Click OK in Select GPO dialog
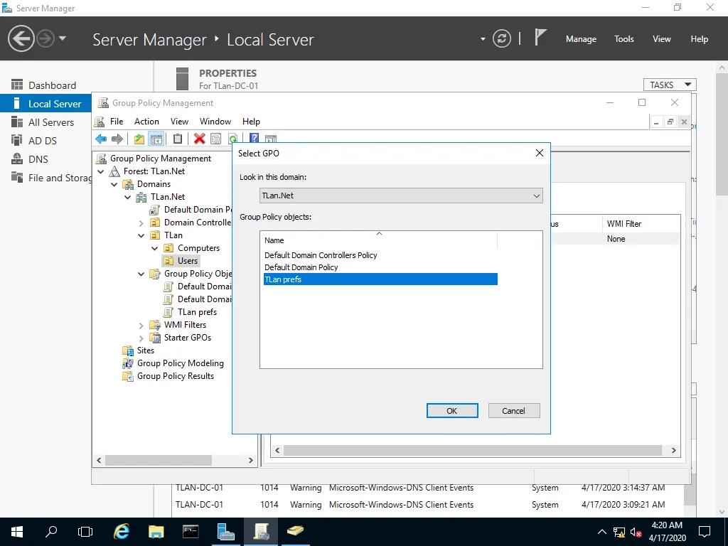728x546 pixels. 452,410
